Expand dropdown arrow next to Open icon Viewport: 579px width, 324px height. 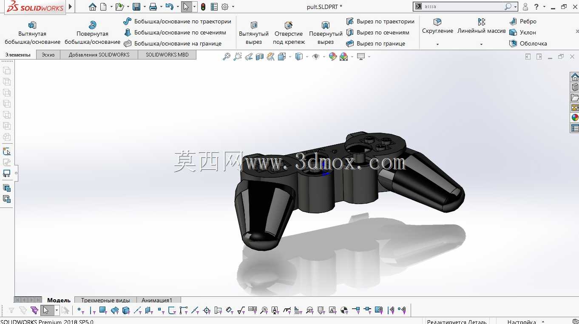128,7
